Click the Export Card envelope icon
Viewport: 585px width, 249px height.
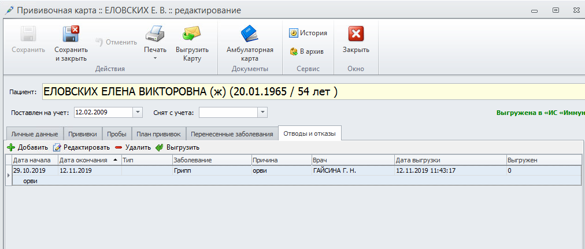(192, 34)
